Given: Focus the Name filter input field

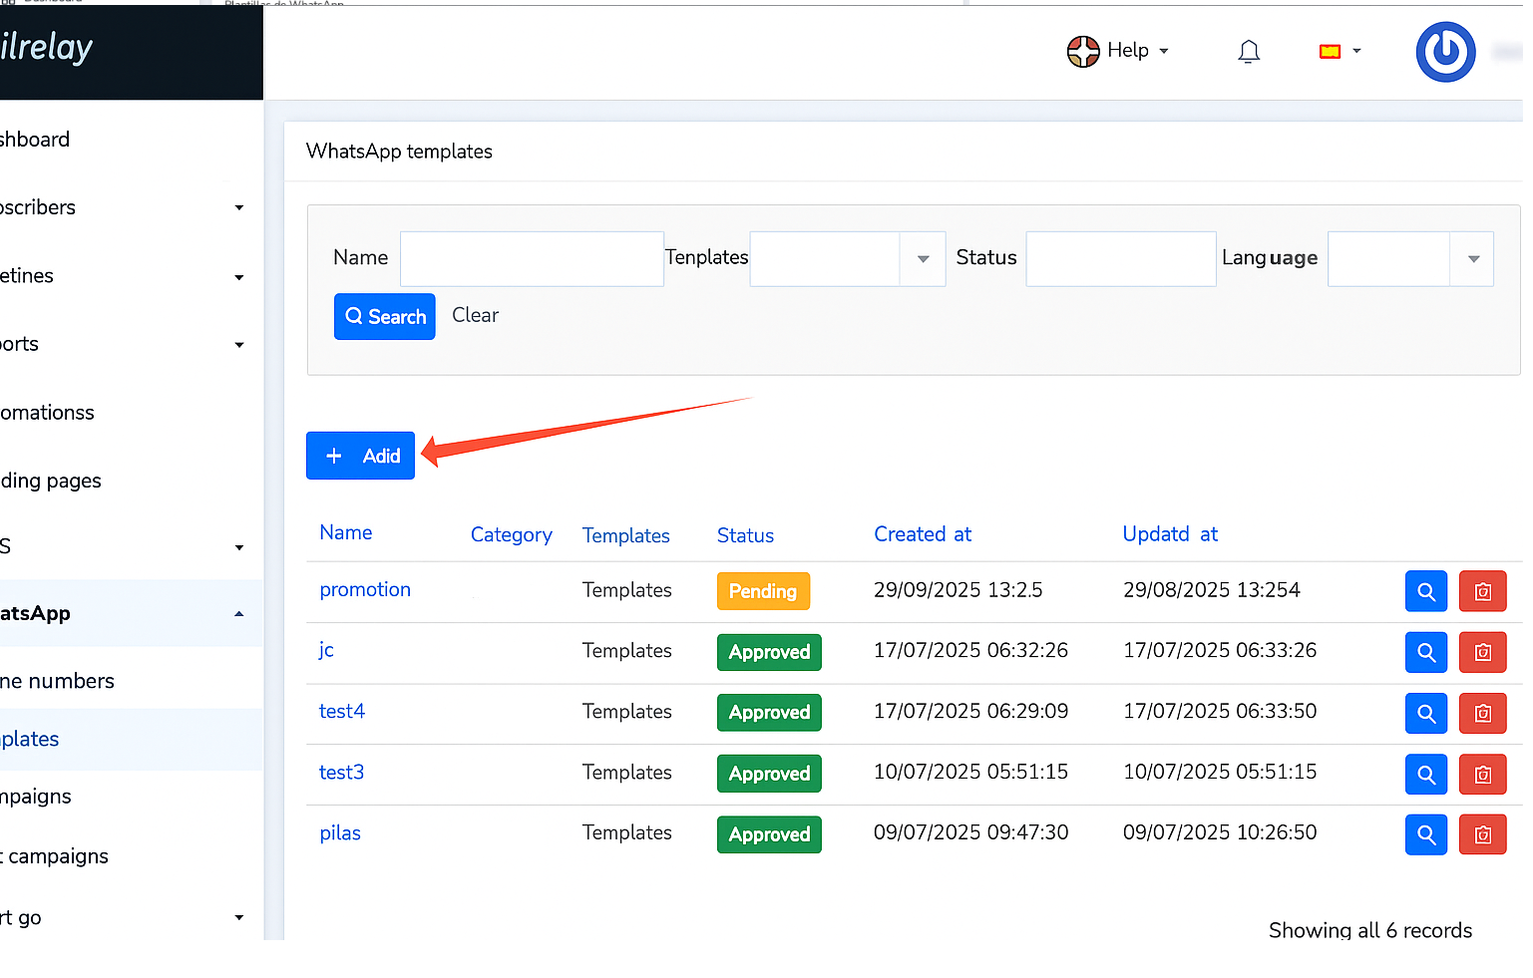Looking at the screenshot, I should (532, 259).
